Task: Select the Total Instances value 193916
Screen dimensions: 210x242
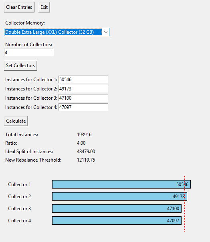Action: pos(84,135)
